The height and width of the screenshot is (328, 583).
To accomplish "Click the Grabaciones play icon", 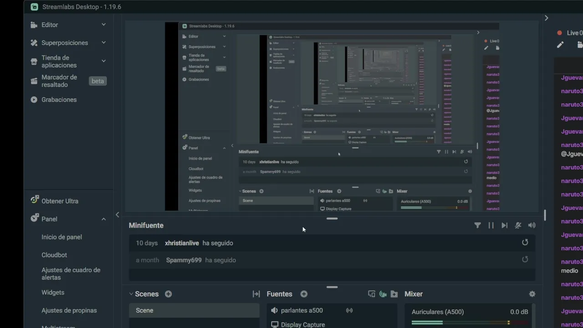I will pos(34,99).
